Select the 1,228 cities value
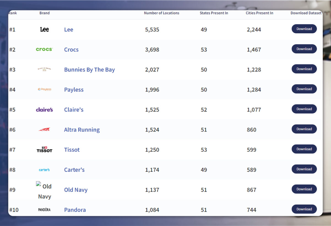 tap(254, 70)
